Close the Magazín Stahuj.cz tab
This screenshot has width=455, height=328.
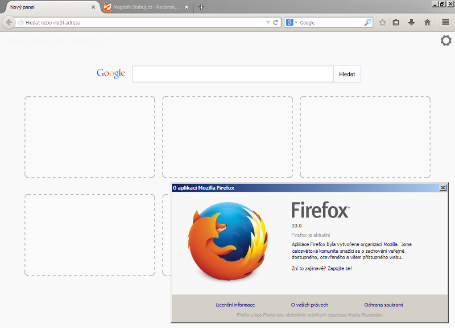click(187, 7)
